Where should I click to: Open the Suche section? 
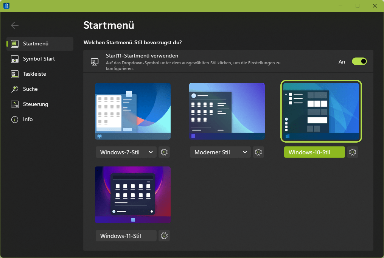tap(40, 89)
